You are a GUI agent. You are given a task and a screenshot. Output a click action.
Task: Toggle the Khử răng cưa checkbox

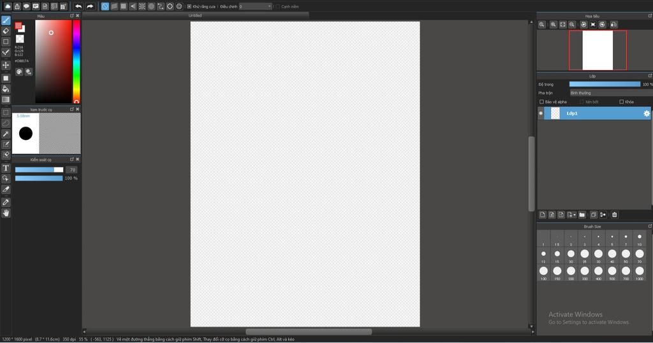pos(189,6)
